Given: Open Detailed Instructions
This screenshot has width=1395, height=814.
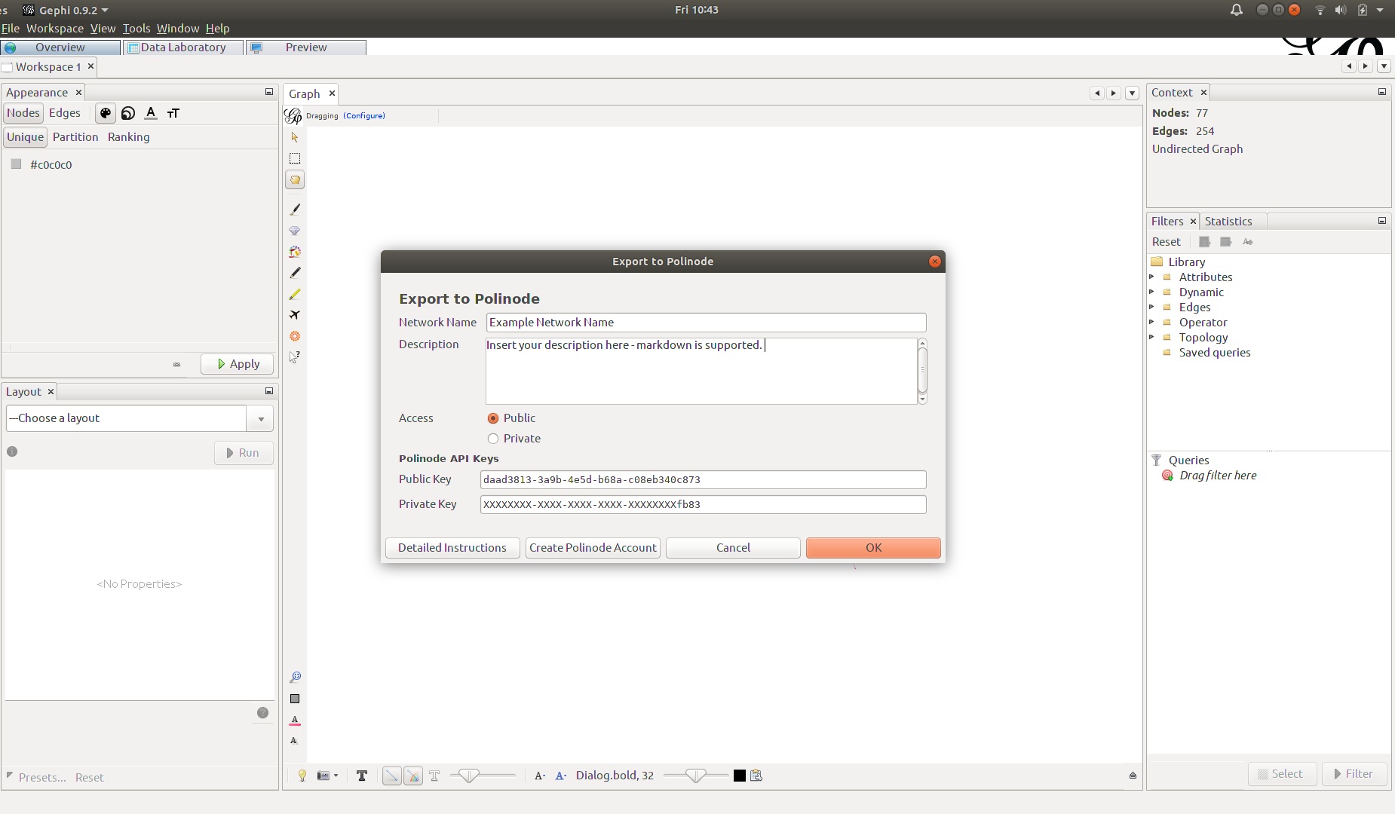Looking at the screenshot, I should (452, 548).
